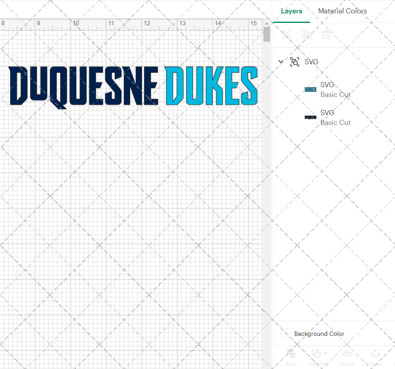Click the canvas scroll up arrow
395x369 pixels.
click(x=267, y=23)
